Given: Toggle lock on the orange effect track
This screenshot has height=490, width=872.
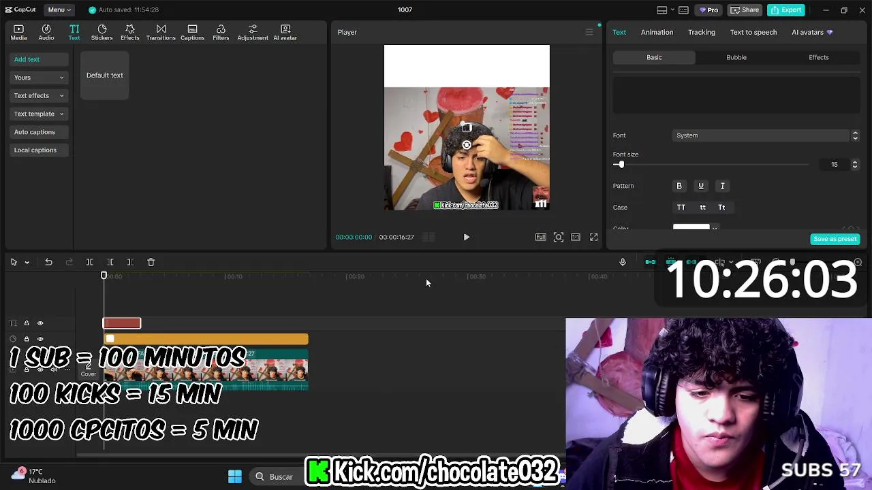Looking at the screenshot, I should pos(27,339).
